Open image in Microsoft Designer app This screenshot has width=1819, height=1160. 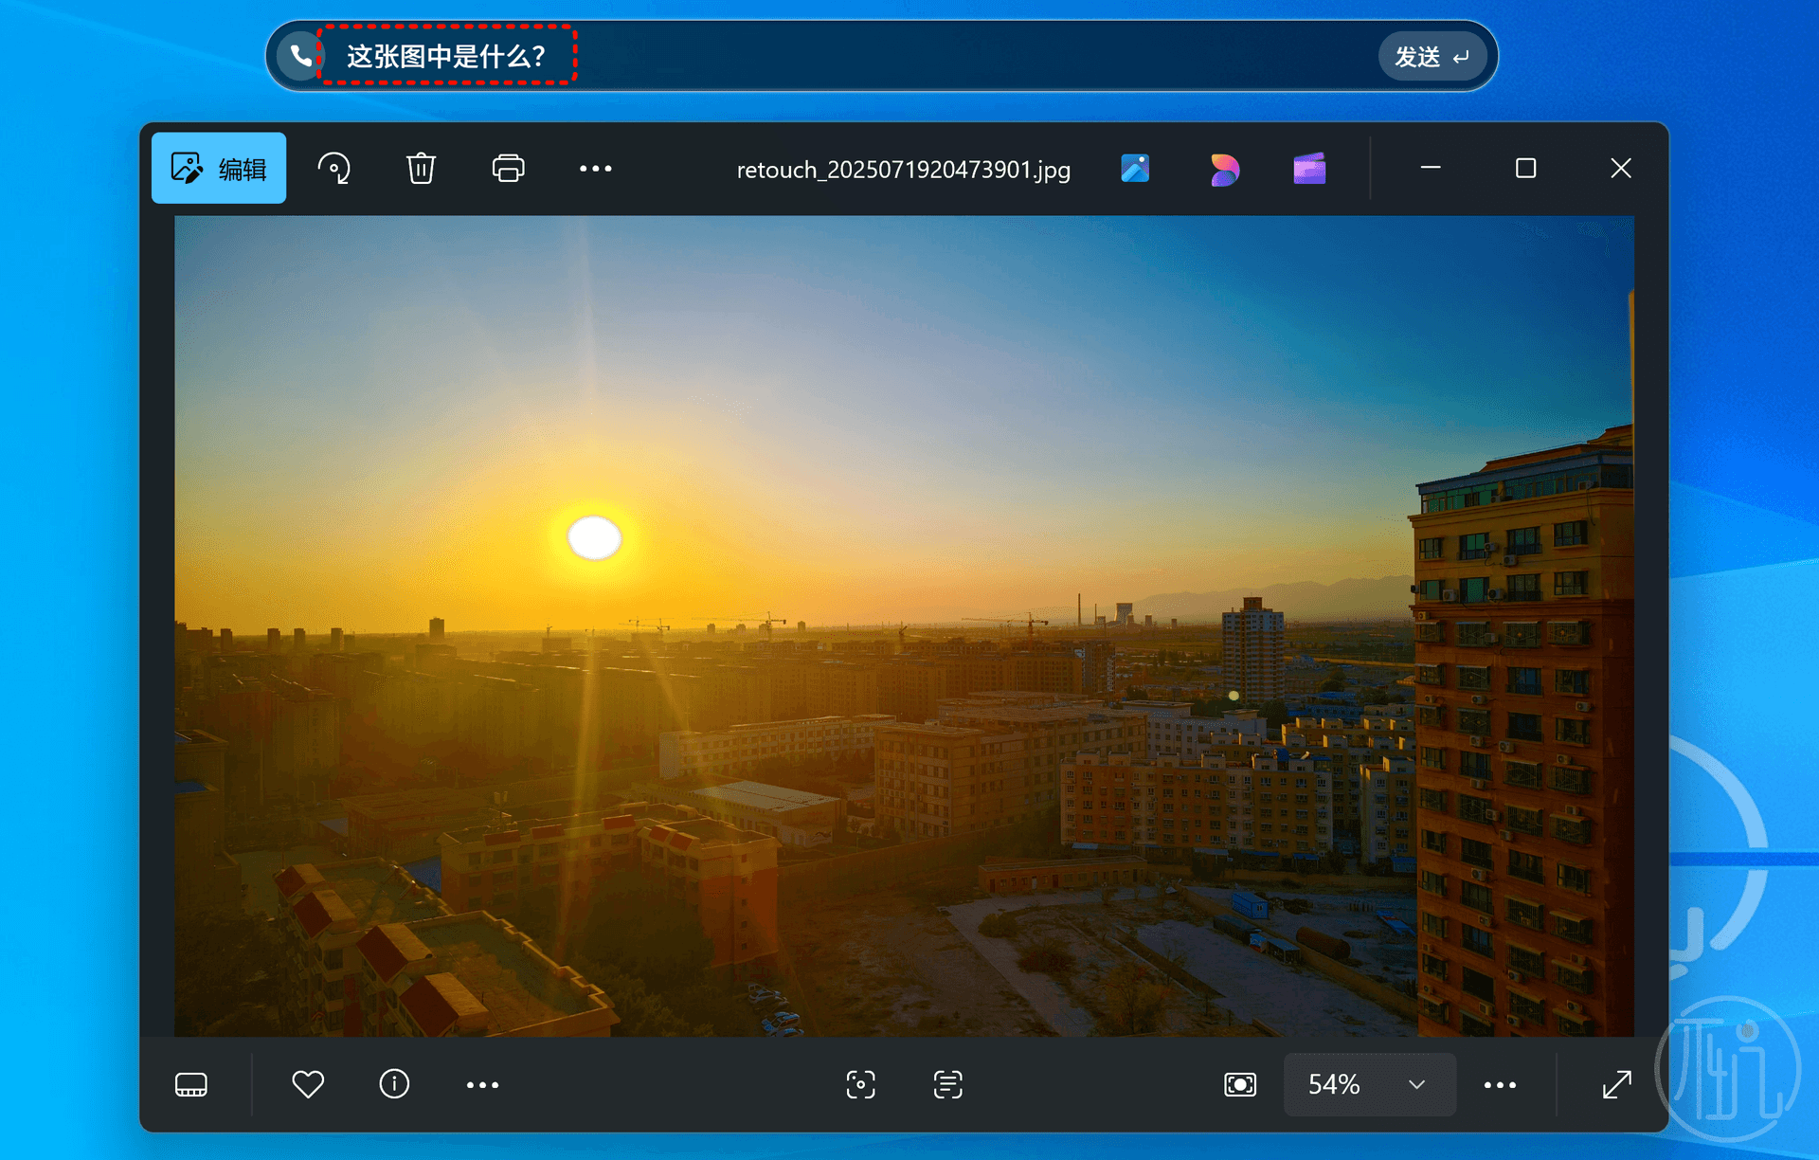coord(1223,170)
